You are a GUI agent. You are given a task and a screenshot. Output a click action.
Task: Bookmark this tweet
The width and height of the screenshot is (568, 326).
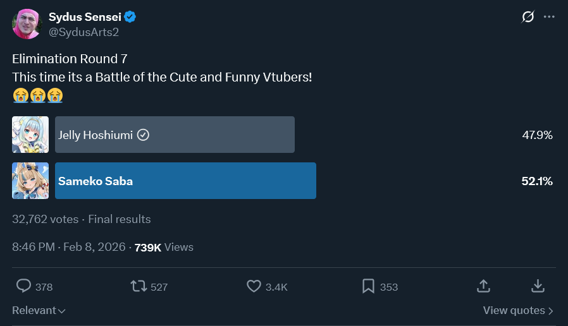click(x=368, y=286)
